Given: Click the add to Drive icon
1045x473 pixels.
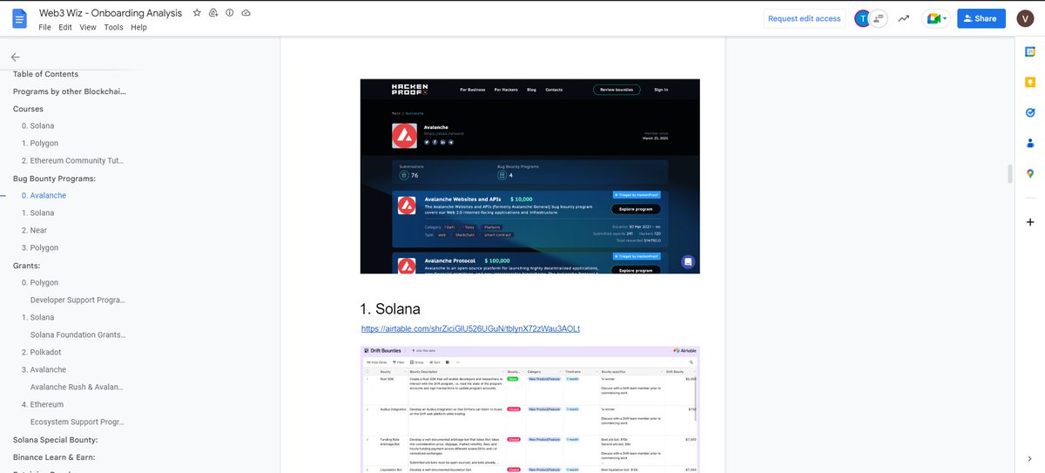Looking at the screenshot, I should coord(213,13).
